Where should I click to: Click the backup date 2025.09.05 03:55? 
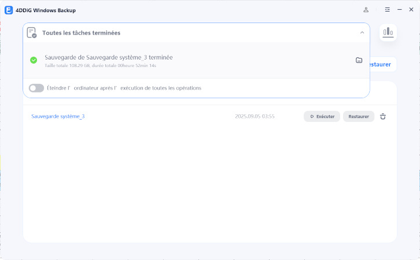coord(255,116)
